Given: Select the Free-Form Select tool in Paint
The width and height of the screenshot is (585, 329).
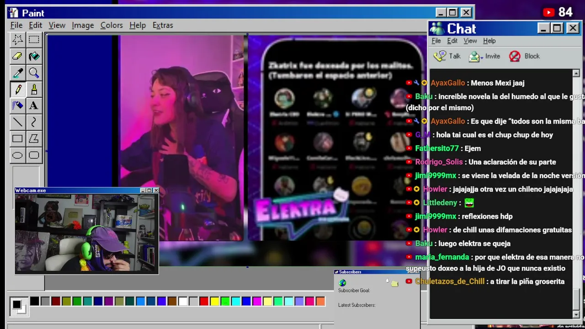Looking at the screenshot, I should pyautogui.click(x=17, y=40).
